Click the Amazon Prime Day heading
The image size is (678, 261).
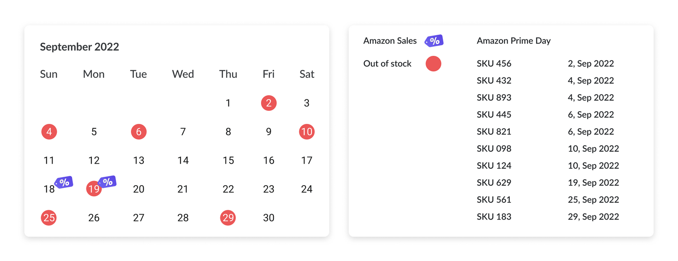(x=513, y=41)
